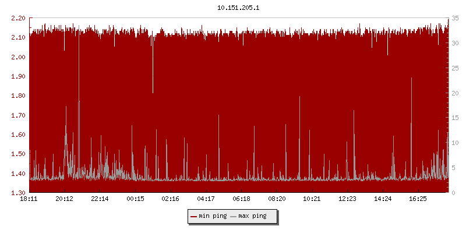Click the gray max ping legend swatch
The height and width of the screenshot is (233, 466).
pos(234,216)
